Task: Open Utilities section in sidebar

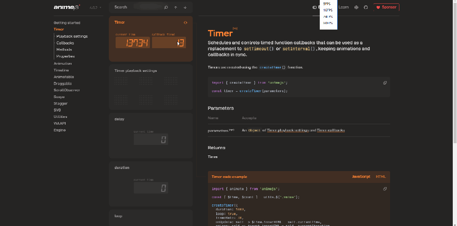Action: 60,117
